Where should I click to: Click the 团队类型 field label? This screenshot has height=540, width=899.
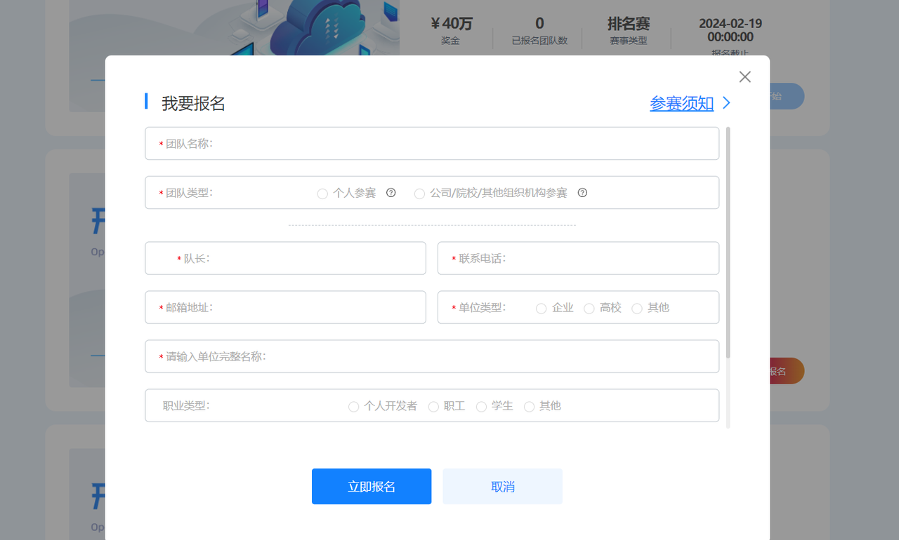189,193
